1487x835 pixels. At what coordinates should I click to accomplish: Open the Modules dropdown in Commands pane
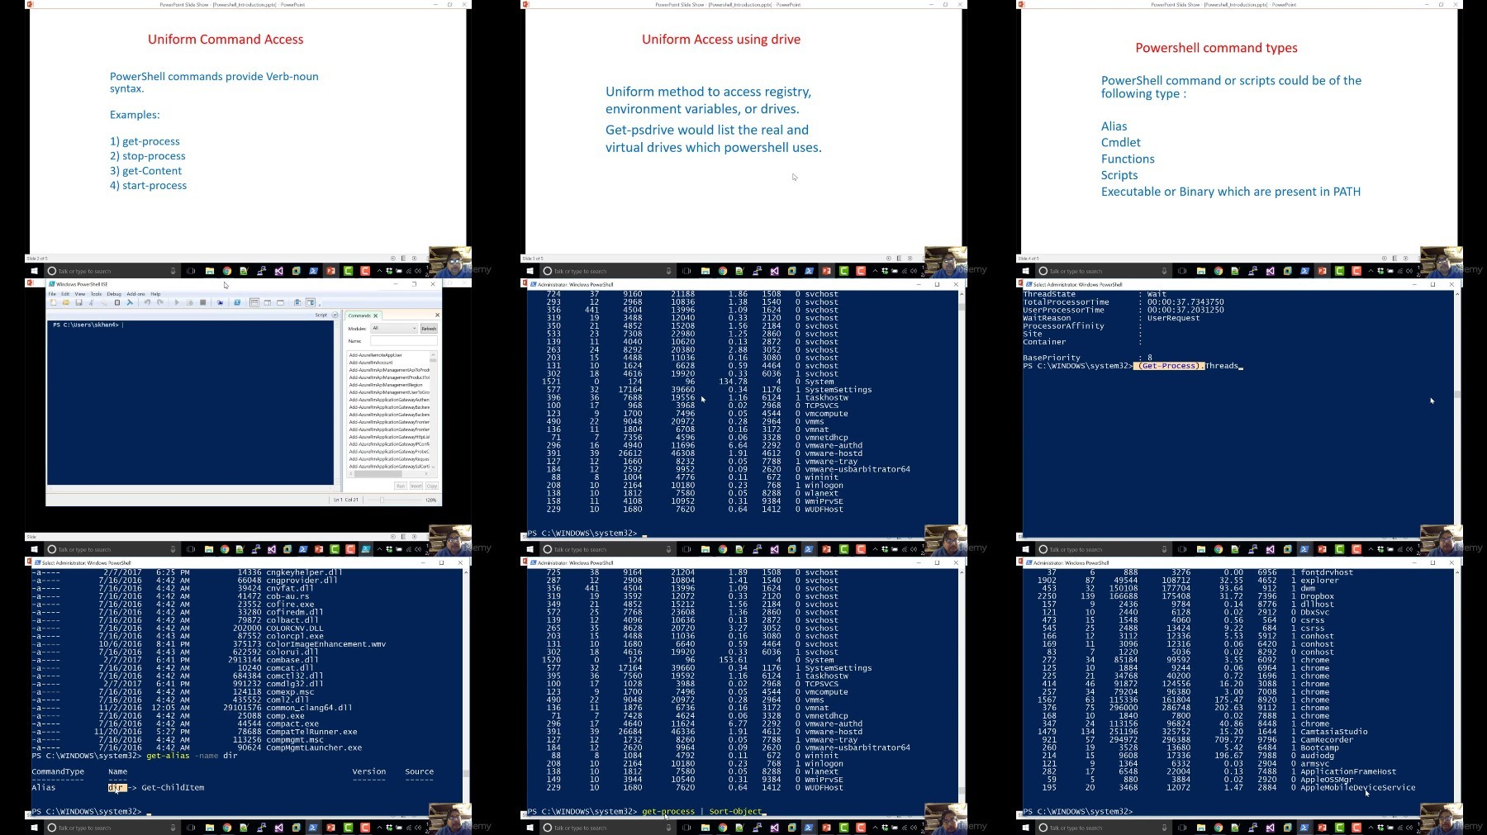394,328
